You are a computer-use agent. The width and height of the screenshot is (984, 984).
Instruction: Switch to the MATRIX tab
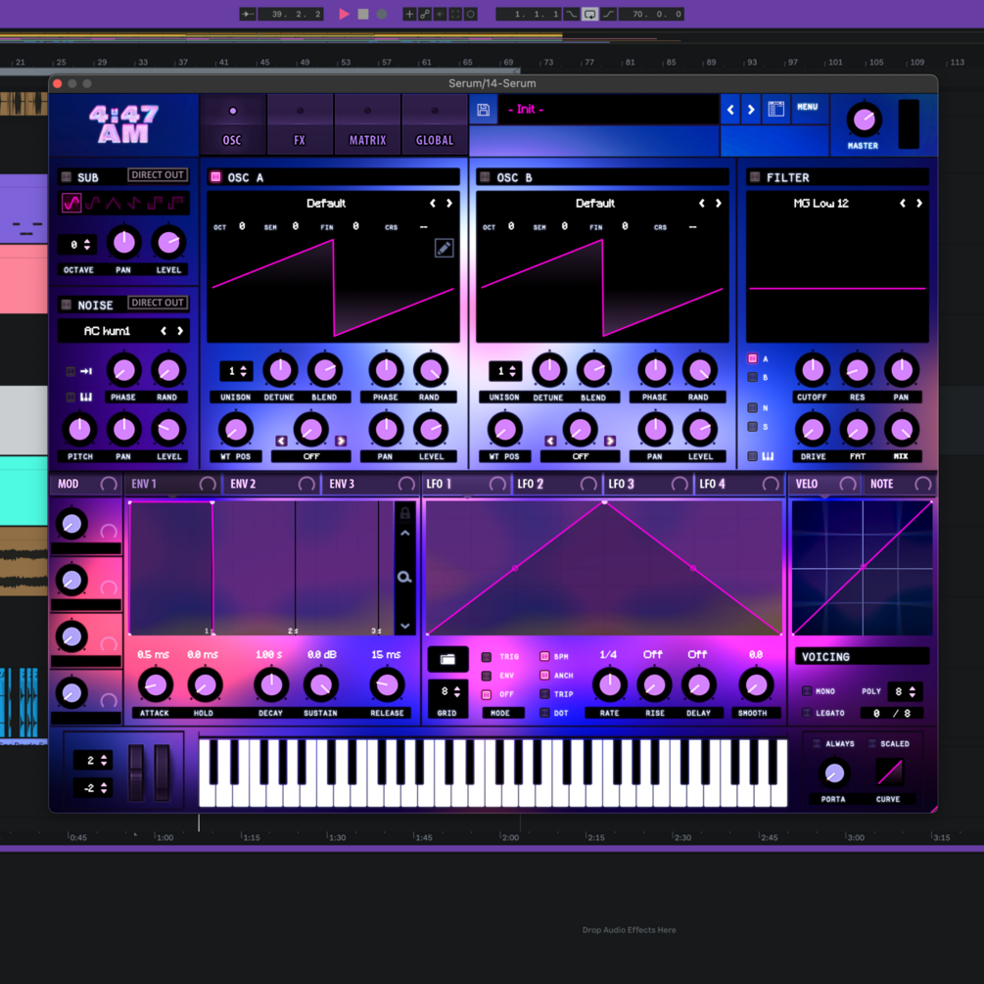368,125
